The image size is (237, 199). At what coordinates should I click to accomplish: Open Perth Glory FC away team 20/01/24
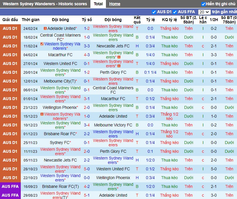pyautogui.click(x=113, y=72)
